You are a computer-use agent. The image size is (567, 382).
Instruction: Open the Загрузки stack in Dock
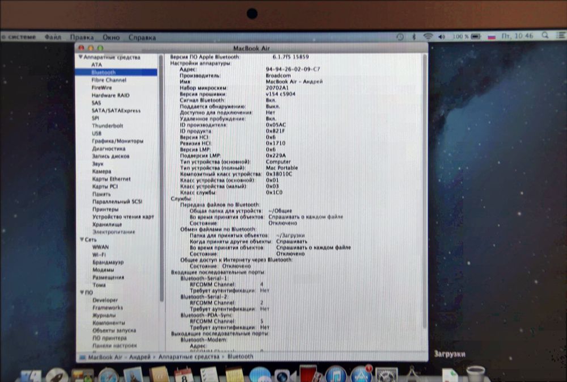450,376
